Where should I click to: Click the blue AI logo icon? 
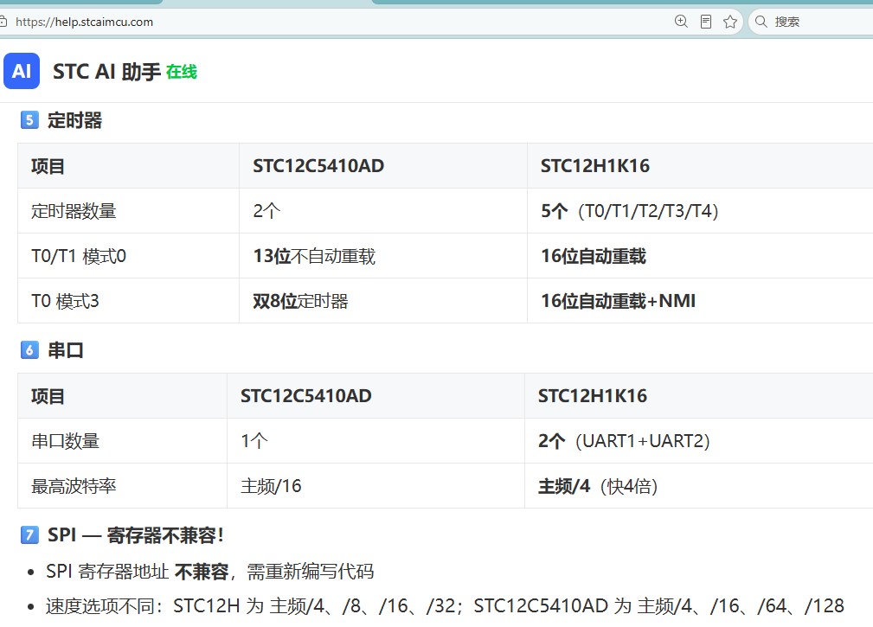[x=22, y=71]
